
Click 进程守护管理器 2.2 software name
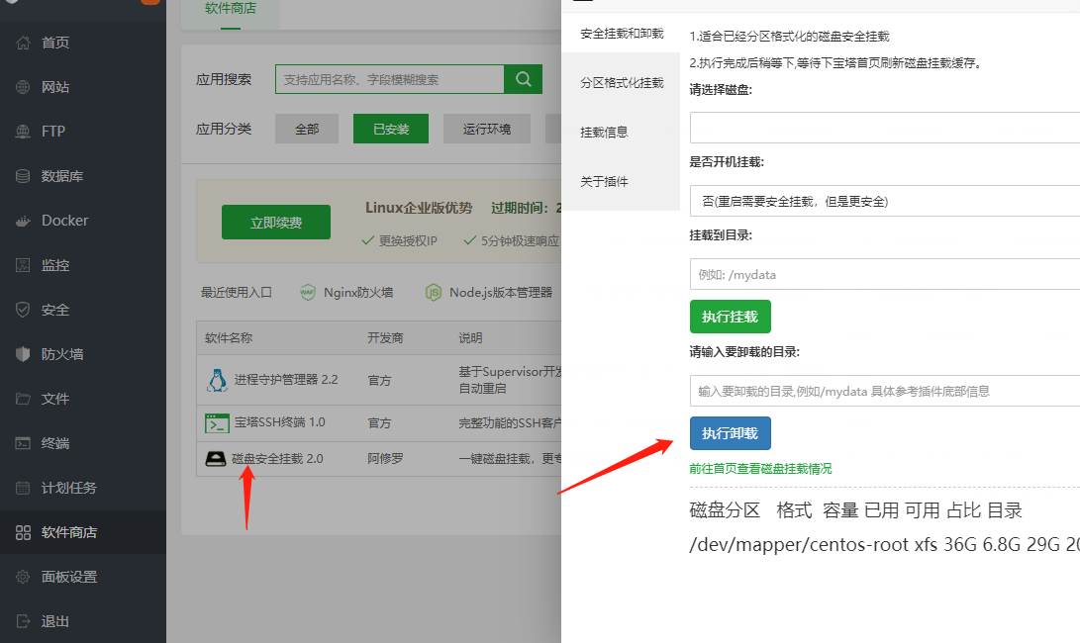point(286,379)
